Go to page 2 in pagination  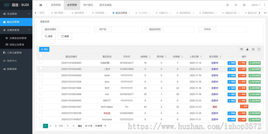pos(50,126)
